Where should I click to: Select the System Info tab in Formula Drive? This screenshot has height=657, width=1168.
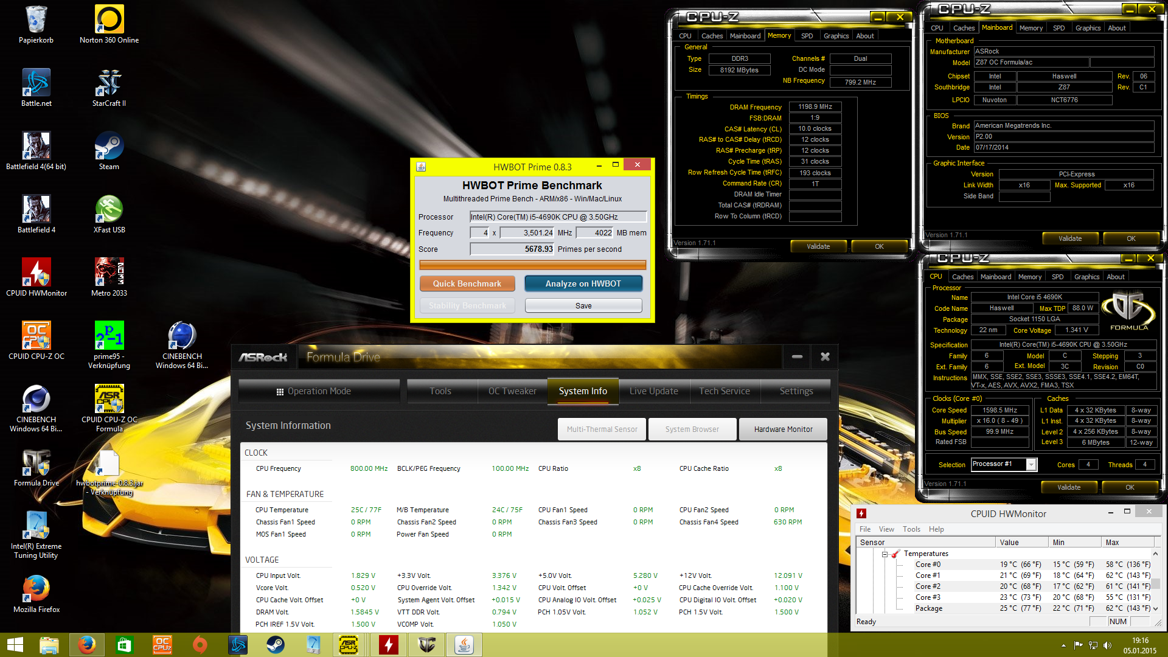pyautogui.click(x=583, y=391)
